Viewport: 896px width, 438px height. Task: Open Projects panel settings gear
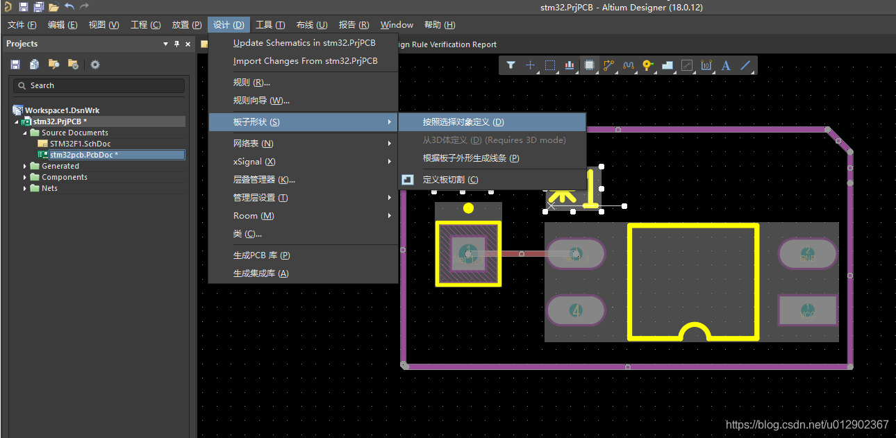click(95, 65)
